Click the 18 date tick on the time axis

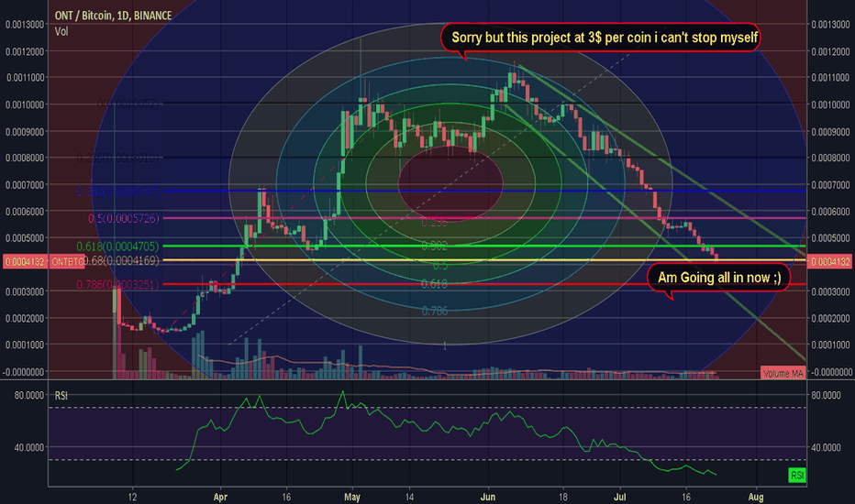(x=562, y=497)
